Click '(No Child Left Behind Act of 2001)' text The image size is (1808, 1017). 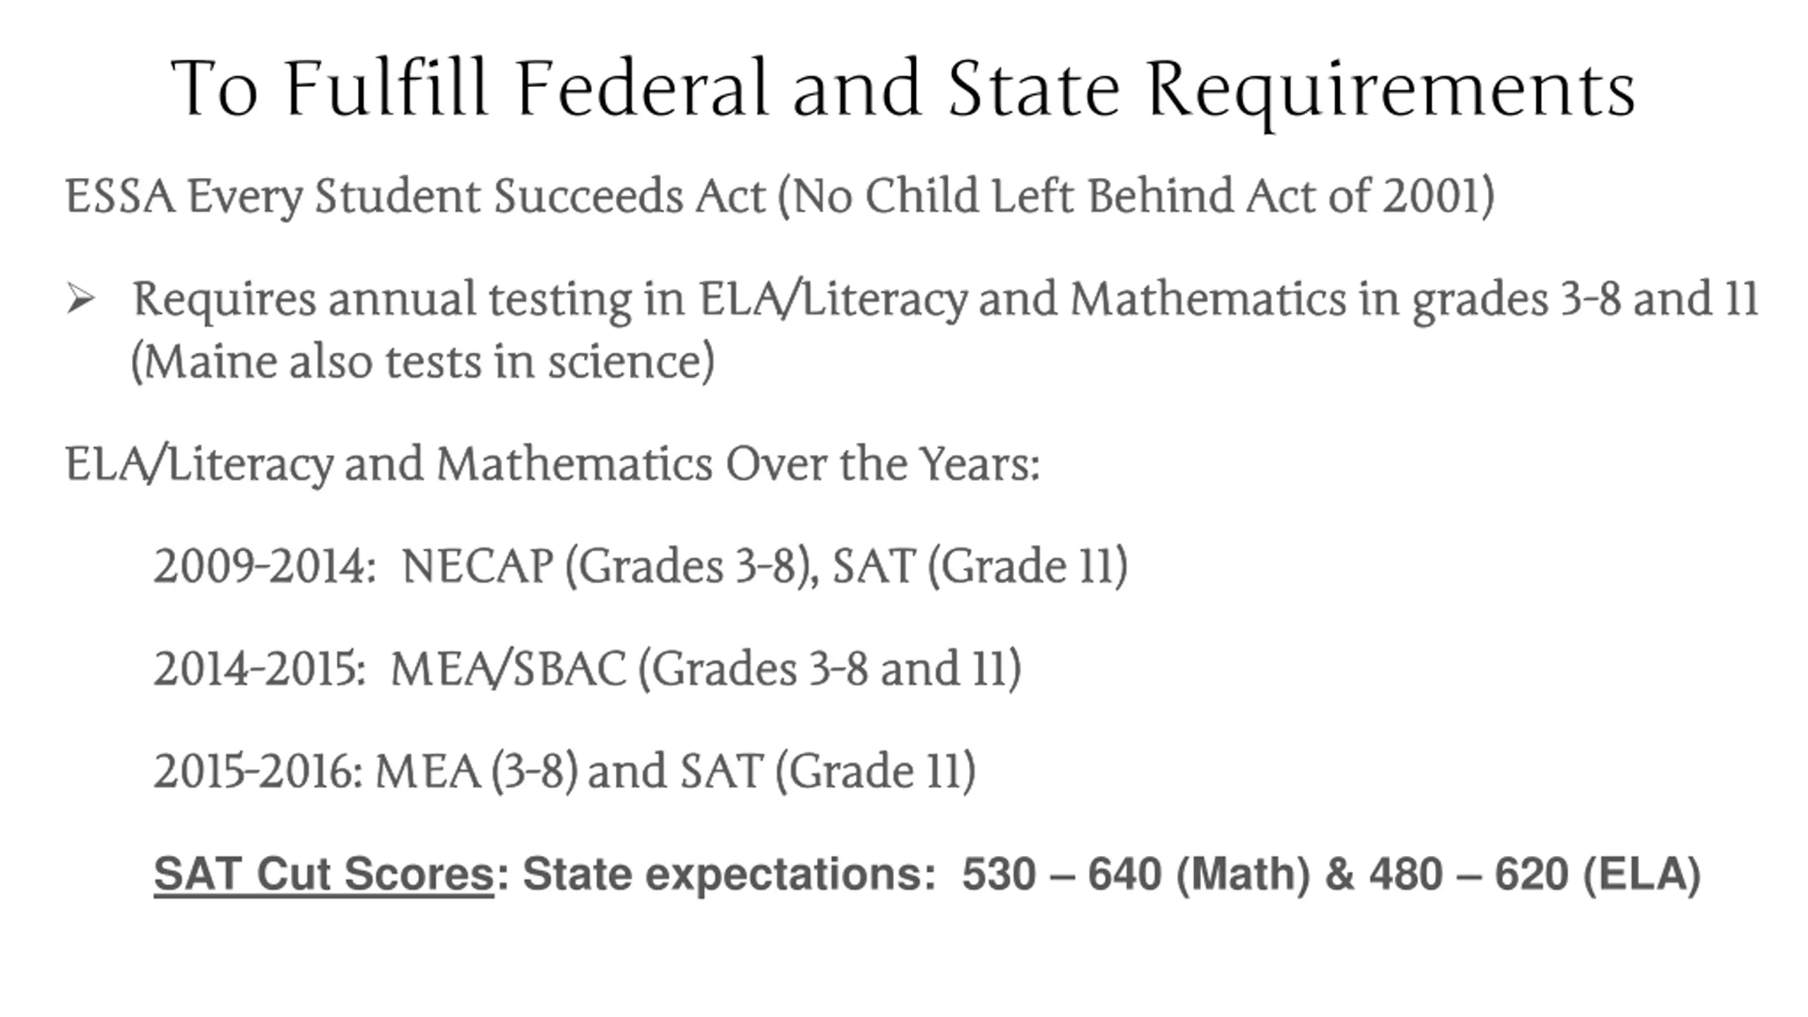(1136, 196)
